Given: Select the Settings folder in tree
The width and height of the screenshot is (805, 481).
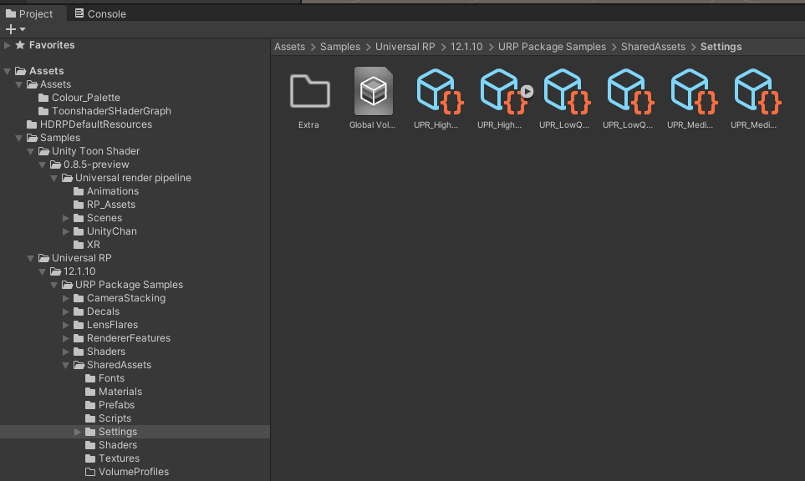Looking at the screenshot, I should coord(111,432).
